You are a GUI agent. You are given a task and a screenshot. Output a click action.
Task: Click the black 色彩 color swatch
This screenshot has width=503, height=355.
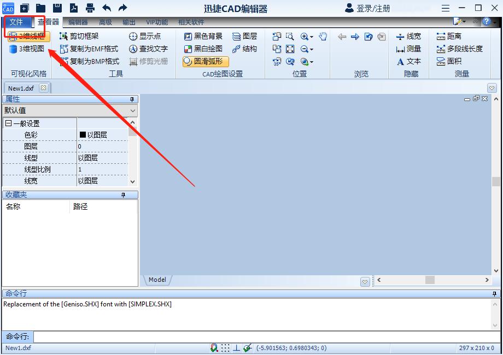pos(83,134)
